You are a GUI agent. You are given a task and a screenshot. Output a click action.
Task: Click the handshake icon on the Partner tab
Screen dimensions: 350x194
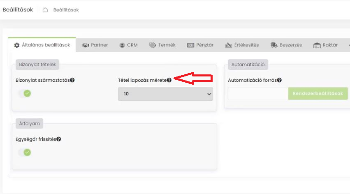point(86,45)
